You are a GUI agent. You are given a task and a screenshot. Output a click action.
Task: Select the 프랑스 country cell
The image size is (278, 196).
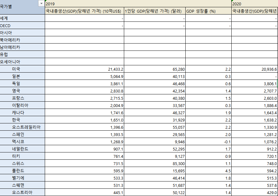click(x=22, y=98)
